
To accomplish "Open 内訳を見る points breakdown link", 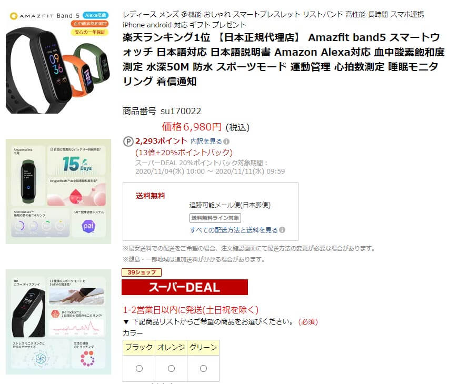I will point(206,141).
